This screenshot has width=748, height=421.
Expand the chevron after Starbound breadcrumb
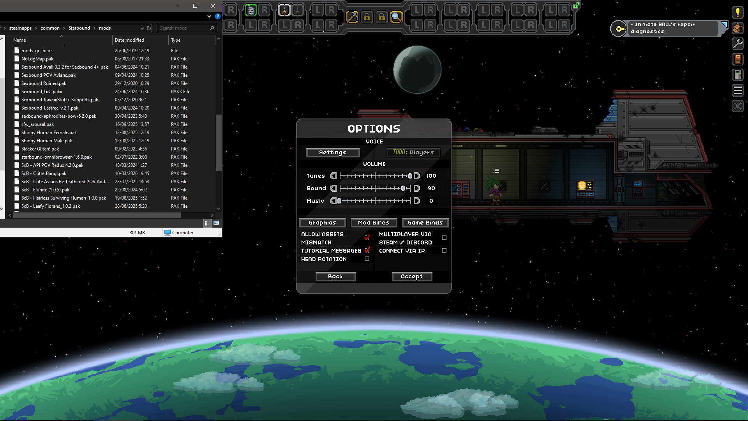coord(94,28)
